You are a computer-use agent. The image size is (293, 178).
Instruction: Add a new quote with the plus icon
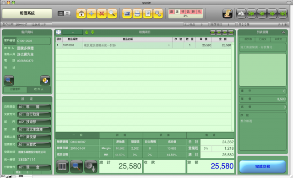coord(92,14)
